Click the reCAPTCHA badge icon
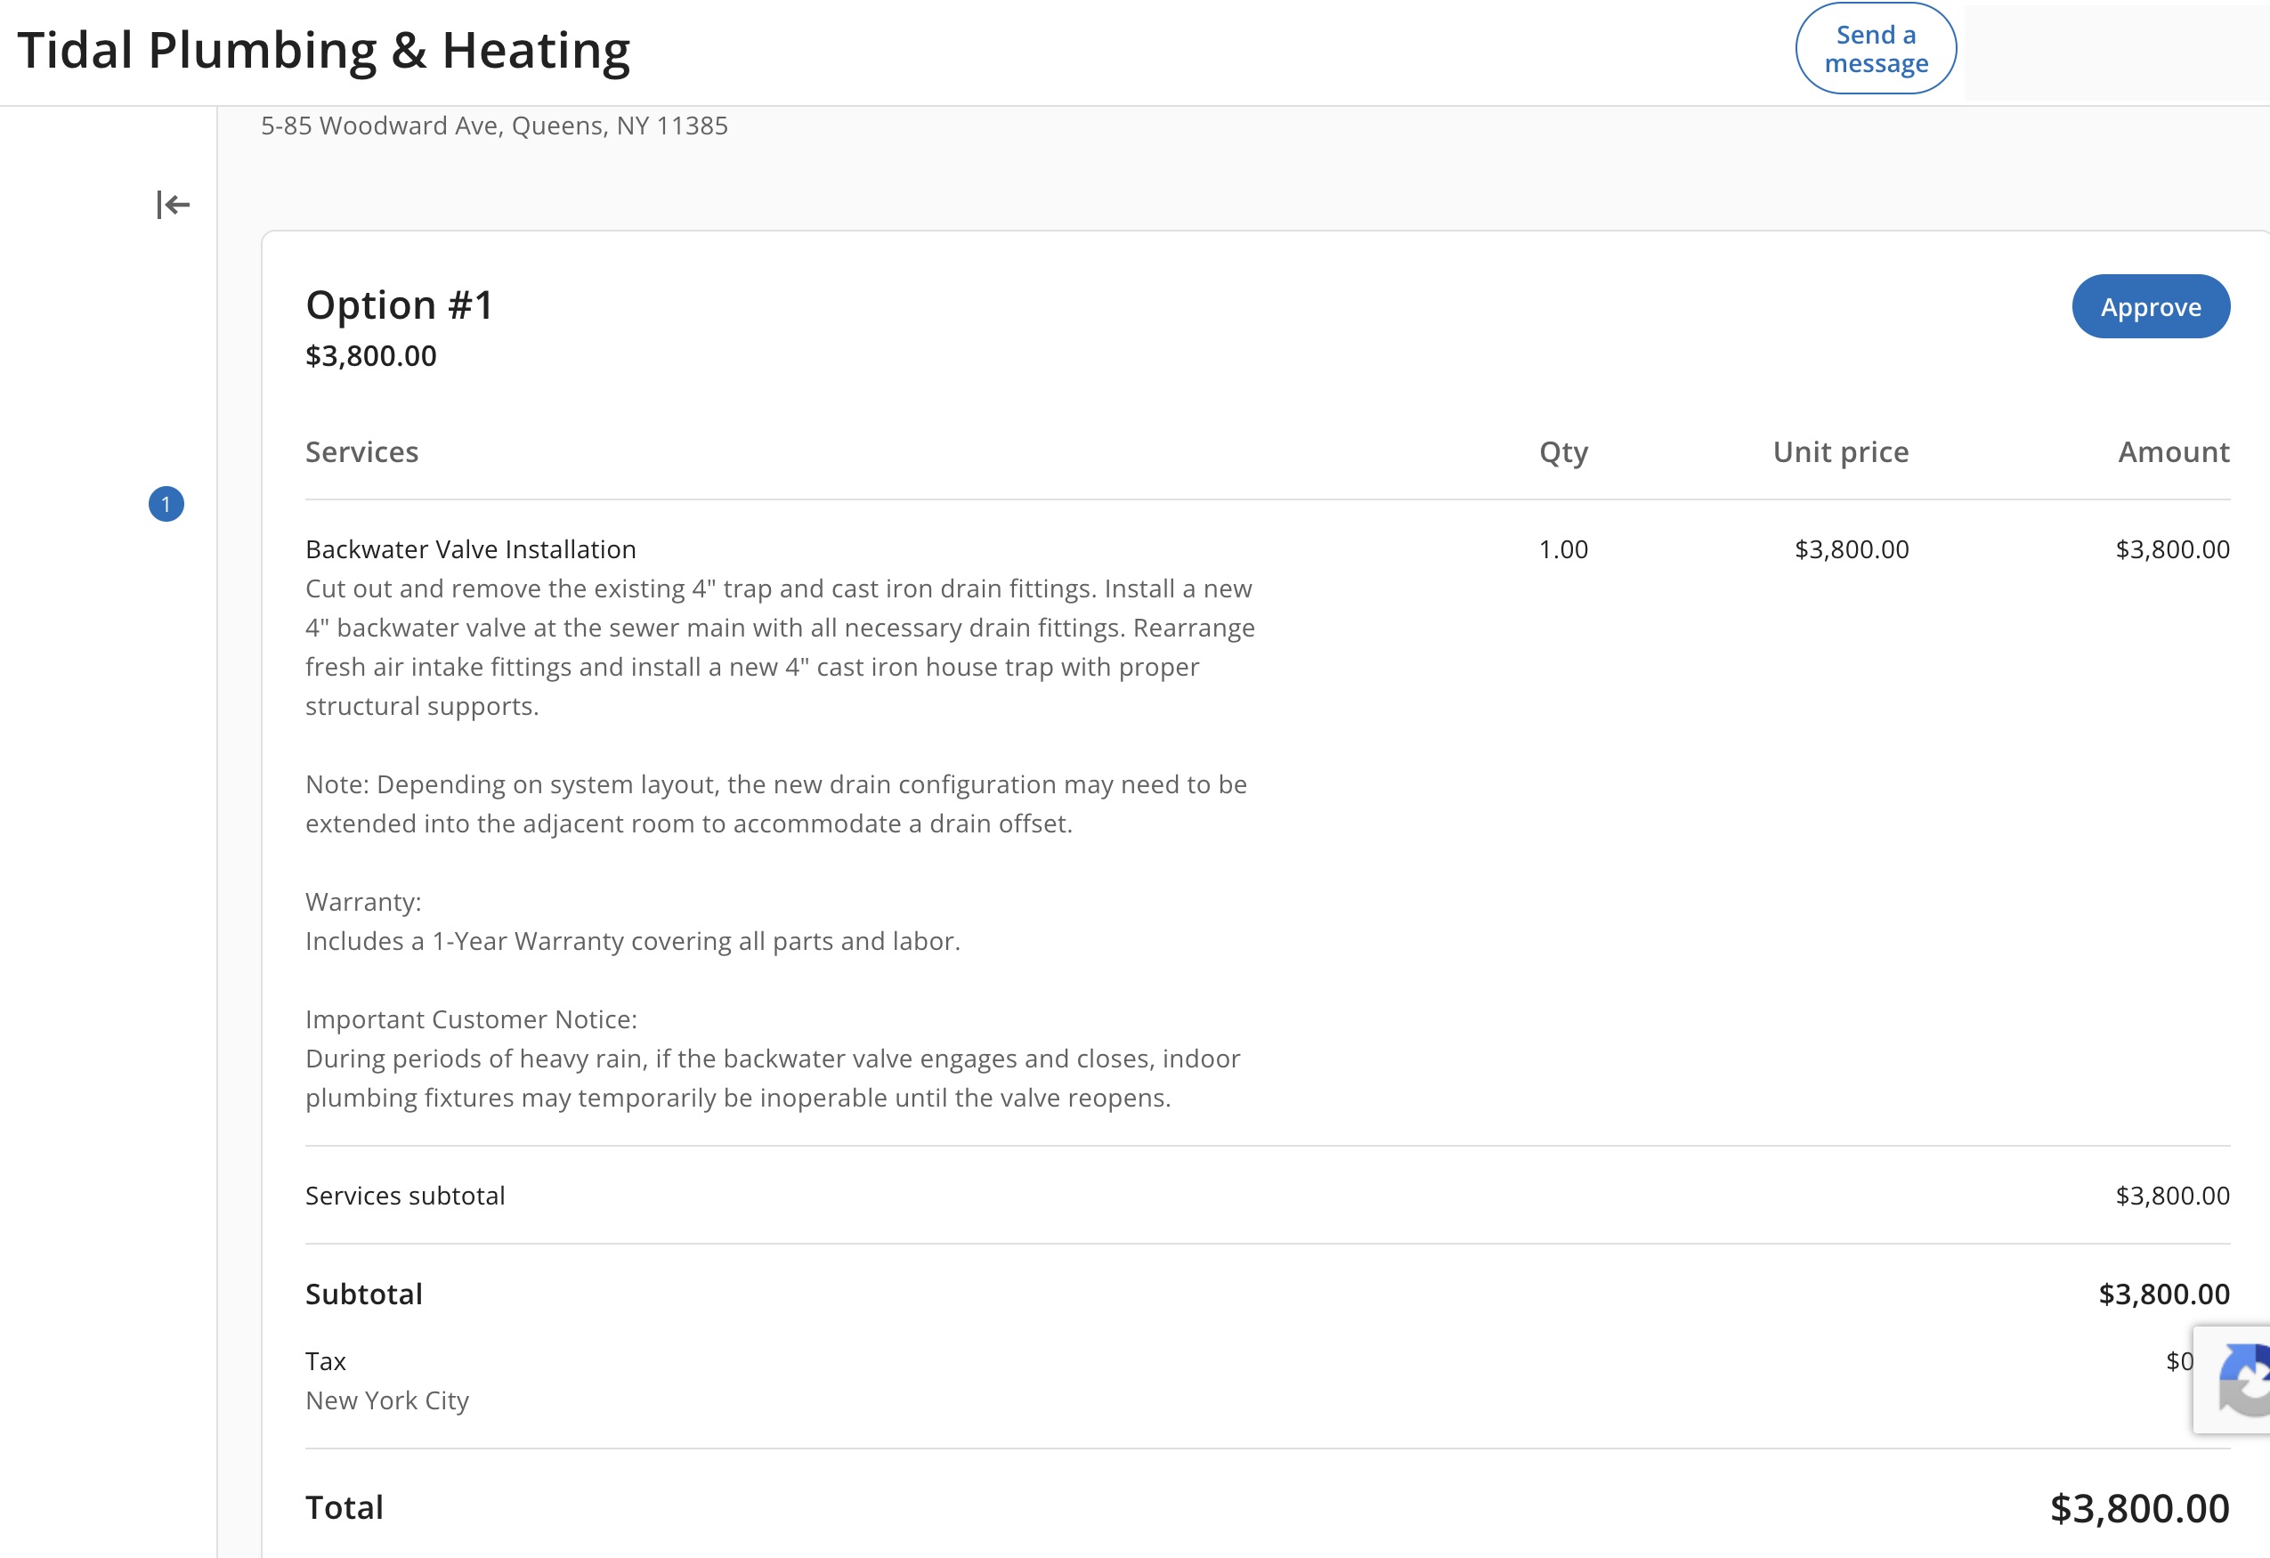This screenshot has height=1558, width=2270. pos(2241,1379)
